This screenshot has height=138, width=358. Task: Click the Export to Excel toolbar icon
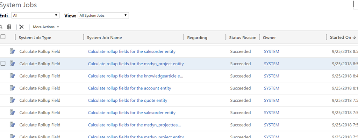point(9,27)
